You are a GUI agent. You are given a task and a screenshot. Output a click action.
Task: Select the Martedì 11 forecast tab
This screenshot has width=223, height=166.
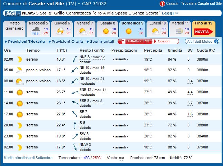tap(180, 29)
